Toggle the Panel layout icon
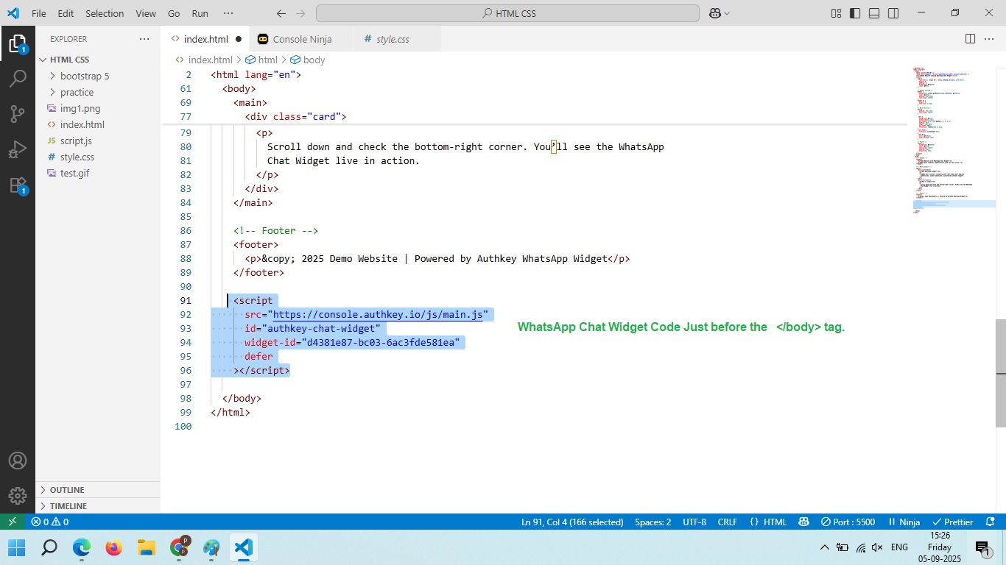Screen dimensions: 1006x565 [874, 13]
